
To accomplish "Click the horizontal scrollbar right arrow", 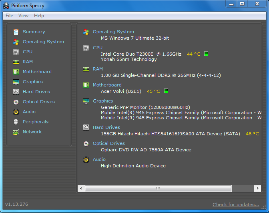I will pyautogui.click(x=257, y=188).
